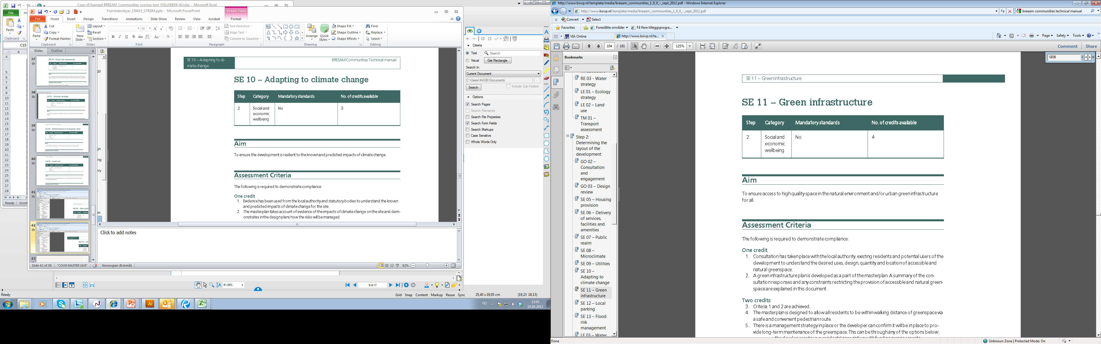The image size is (1101, 344).
Task: Open the Current Document Search In dropdown
Action: click(503, 73)
